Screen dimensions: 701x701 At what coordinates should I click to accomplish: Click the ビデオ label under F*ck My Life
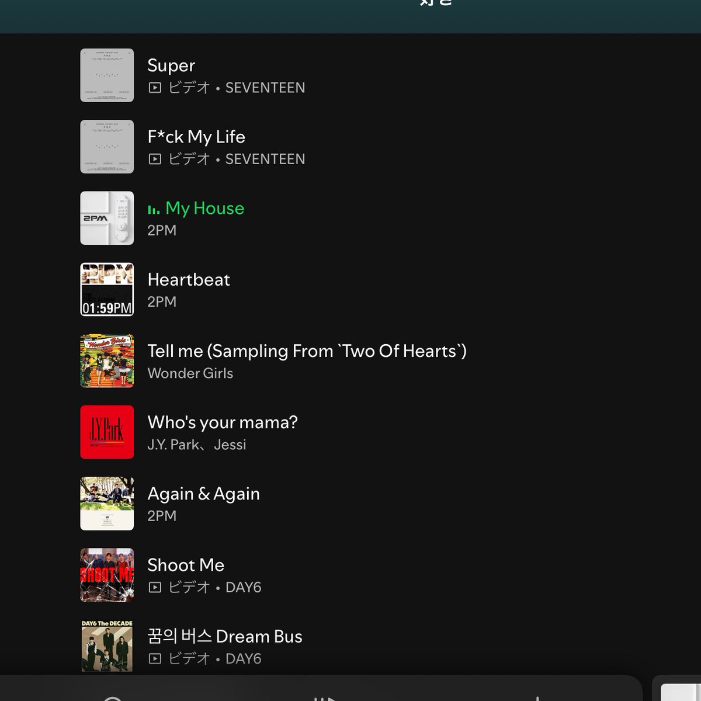[x=189, y=159]
